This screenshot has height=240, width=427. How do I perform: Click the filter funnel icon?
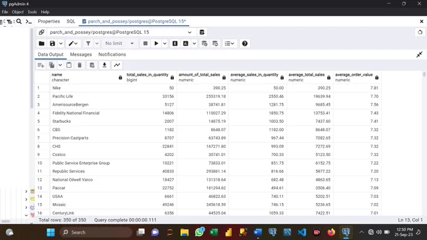click(89, 43)
